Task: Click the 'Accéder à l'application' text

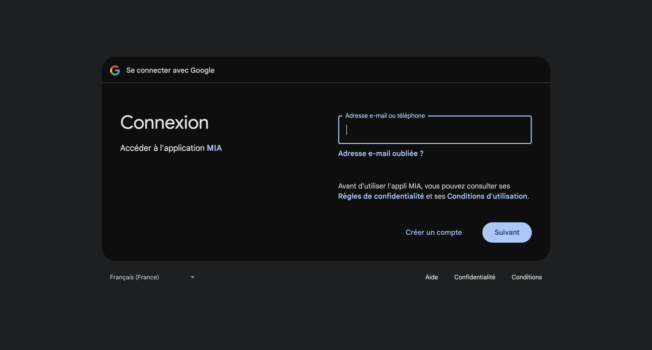Action: [162, 148]
